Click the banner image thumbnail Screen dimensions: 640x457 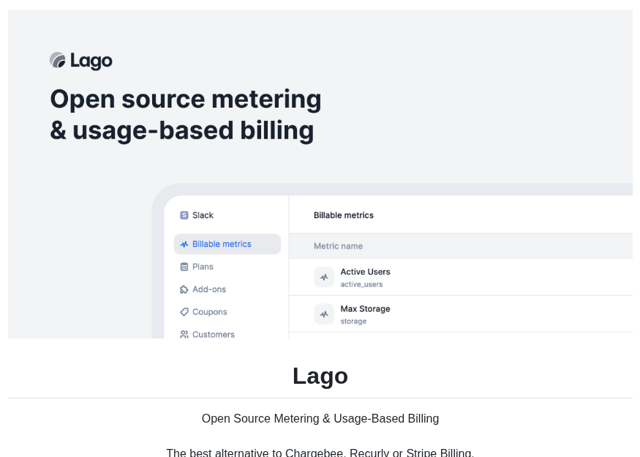point(320,174)
